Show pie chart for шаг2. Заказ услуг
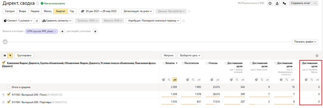Screen dimensions: 323x108 click(257, 79)
